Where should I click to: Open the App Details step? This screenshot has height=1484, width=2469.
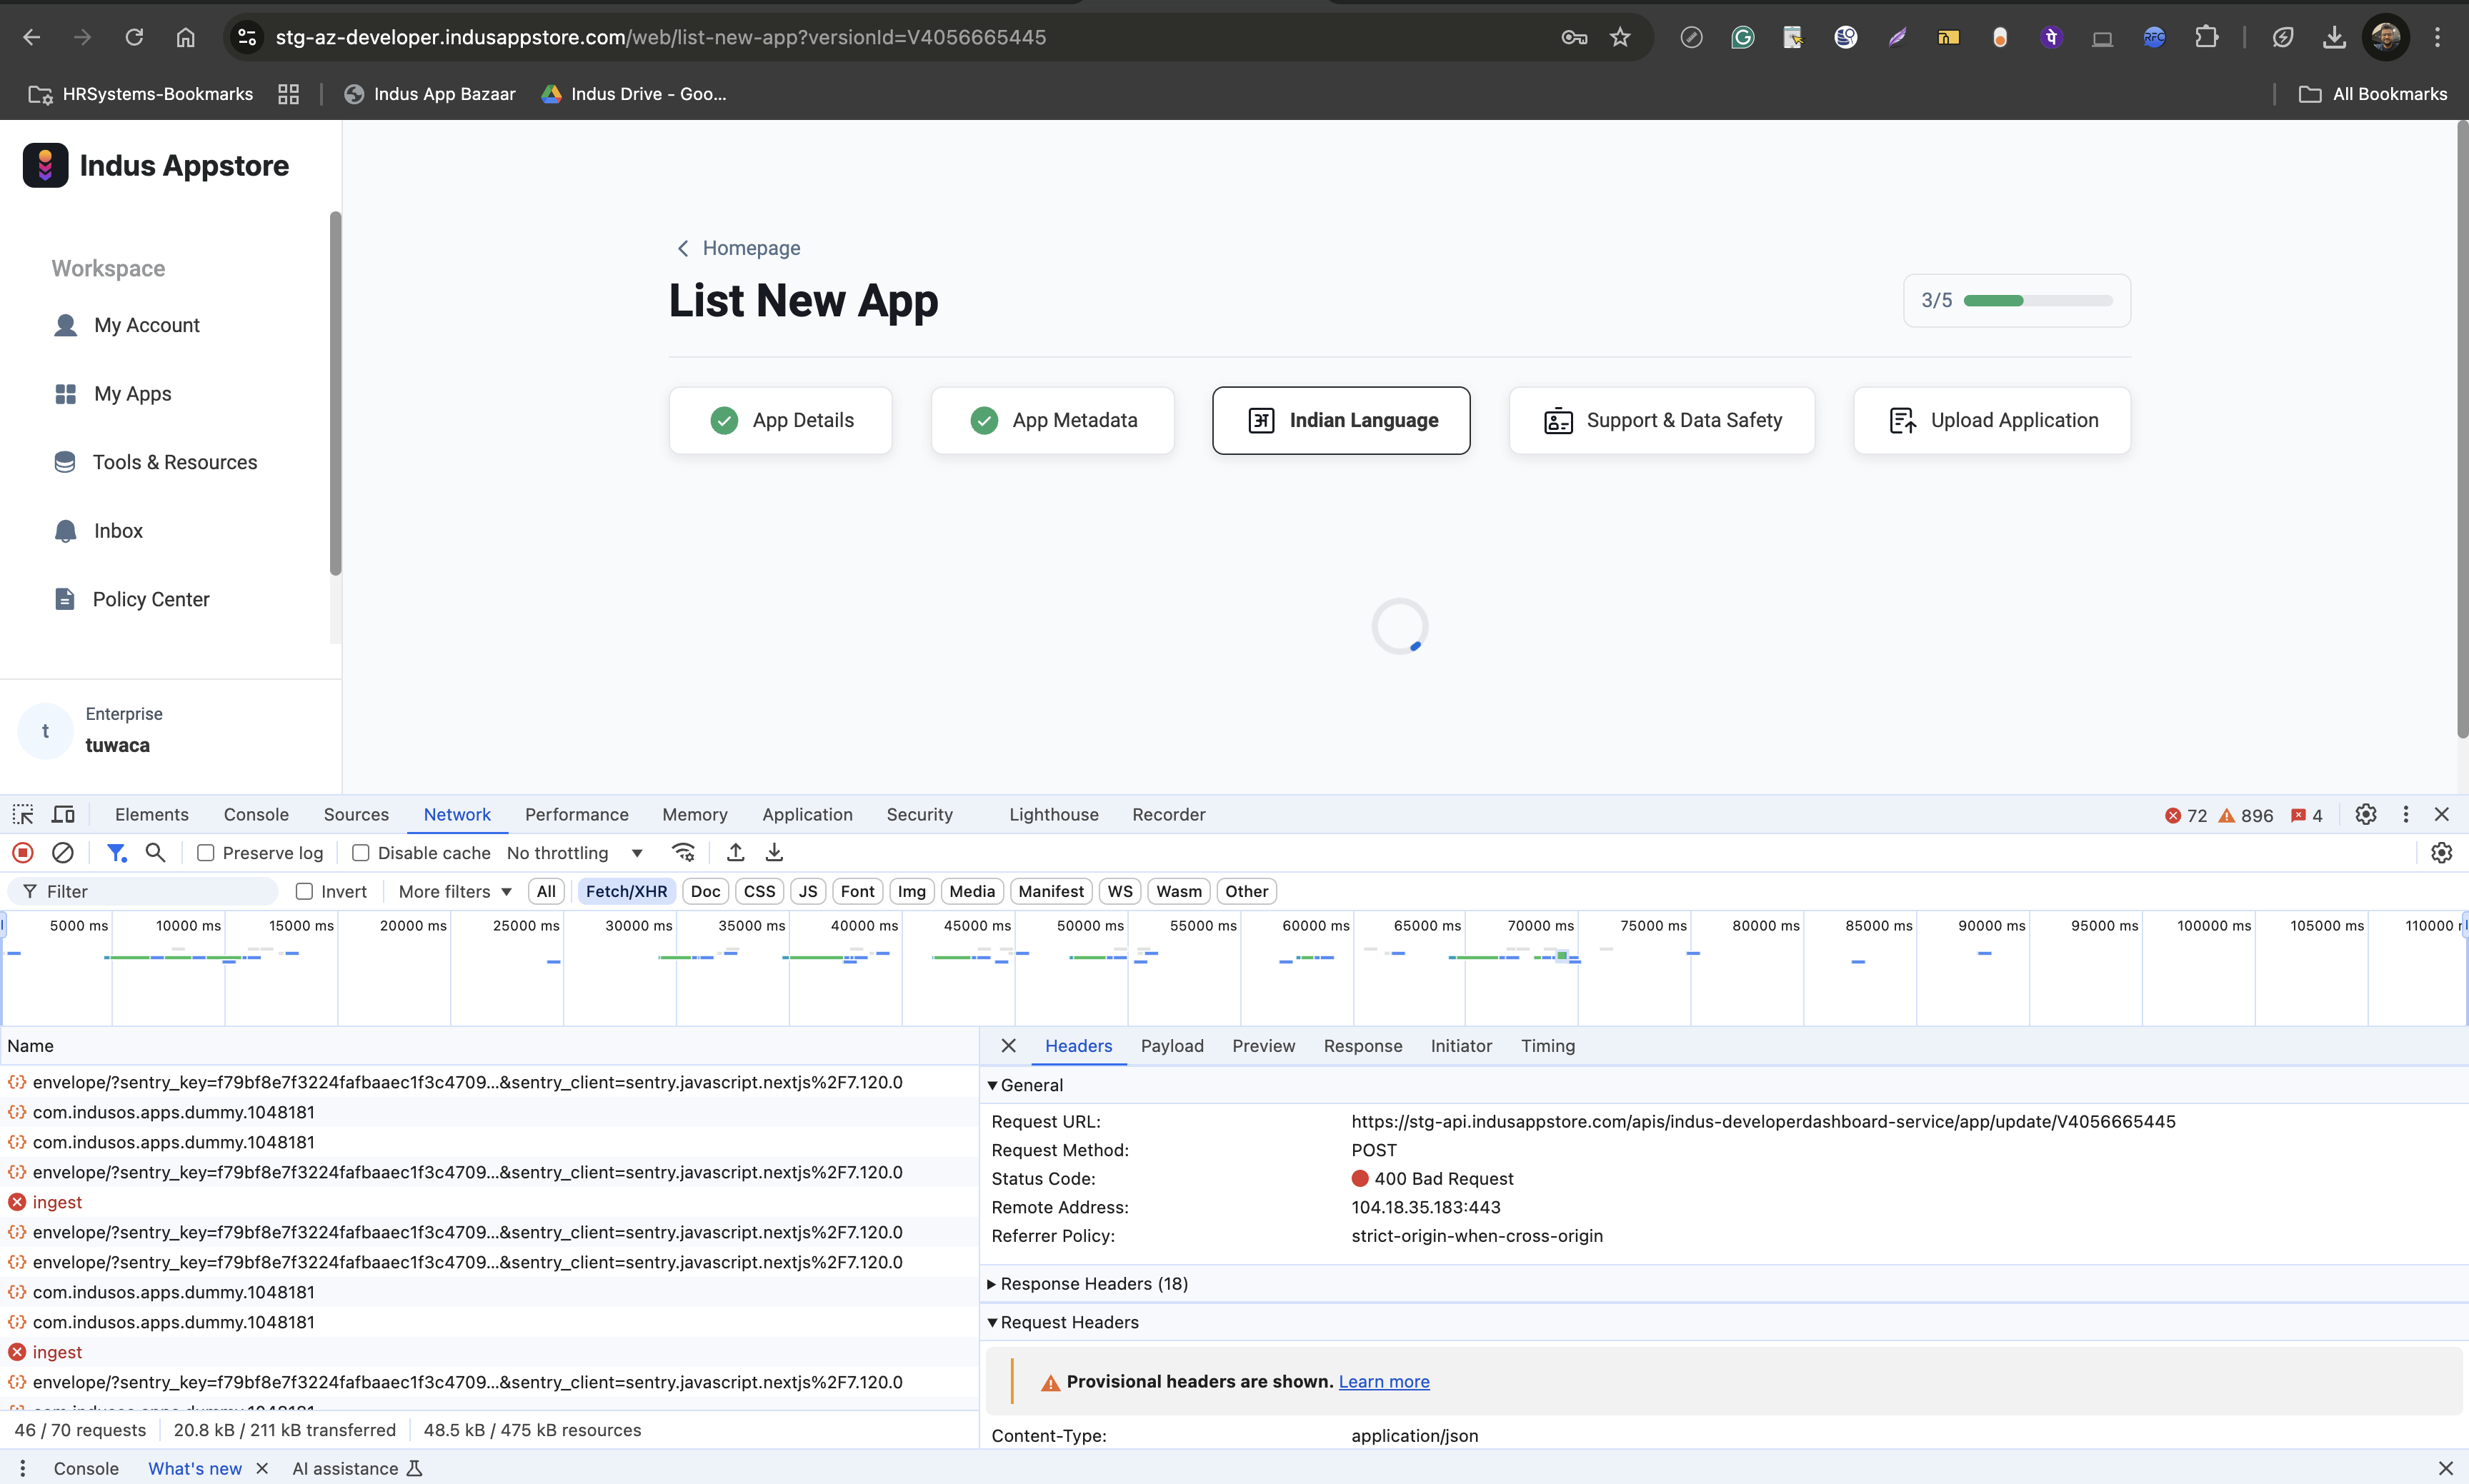(780, 420)
